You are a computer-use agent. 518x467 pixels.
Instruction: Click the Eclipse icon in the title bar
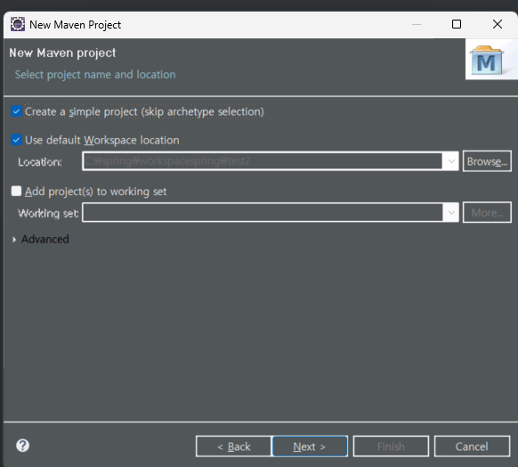click(x=18, y=24)
